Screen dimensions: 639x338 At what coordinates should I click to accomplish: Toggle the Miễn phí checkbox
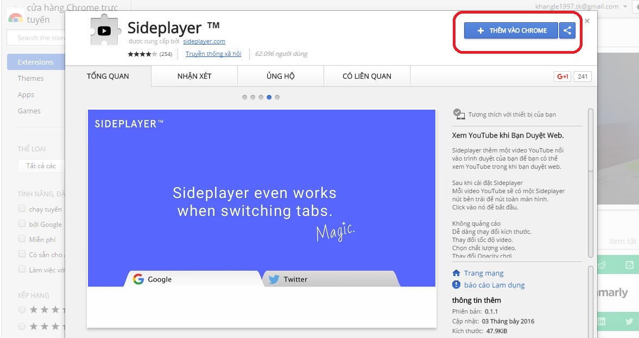(x=22, y=239)
